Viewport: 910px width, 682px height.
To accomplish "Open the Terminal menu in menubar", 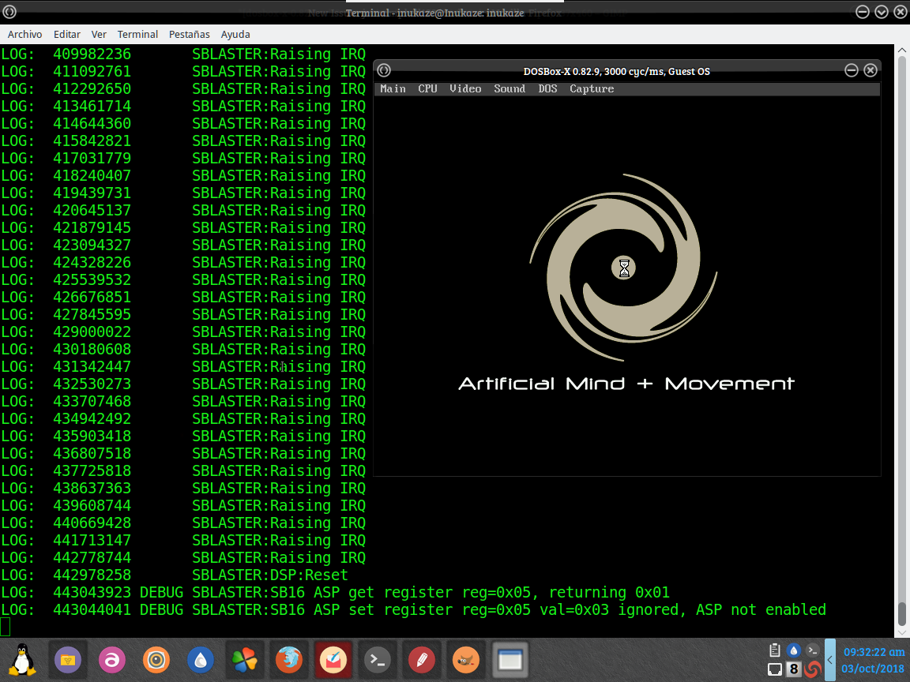I will [137, 34].
